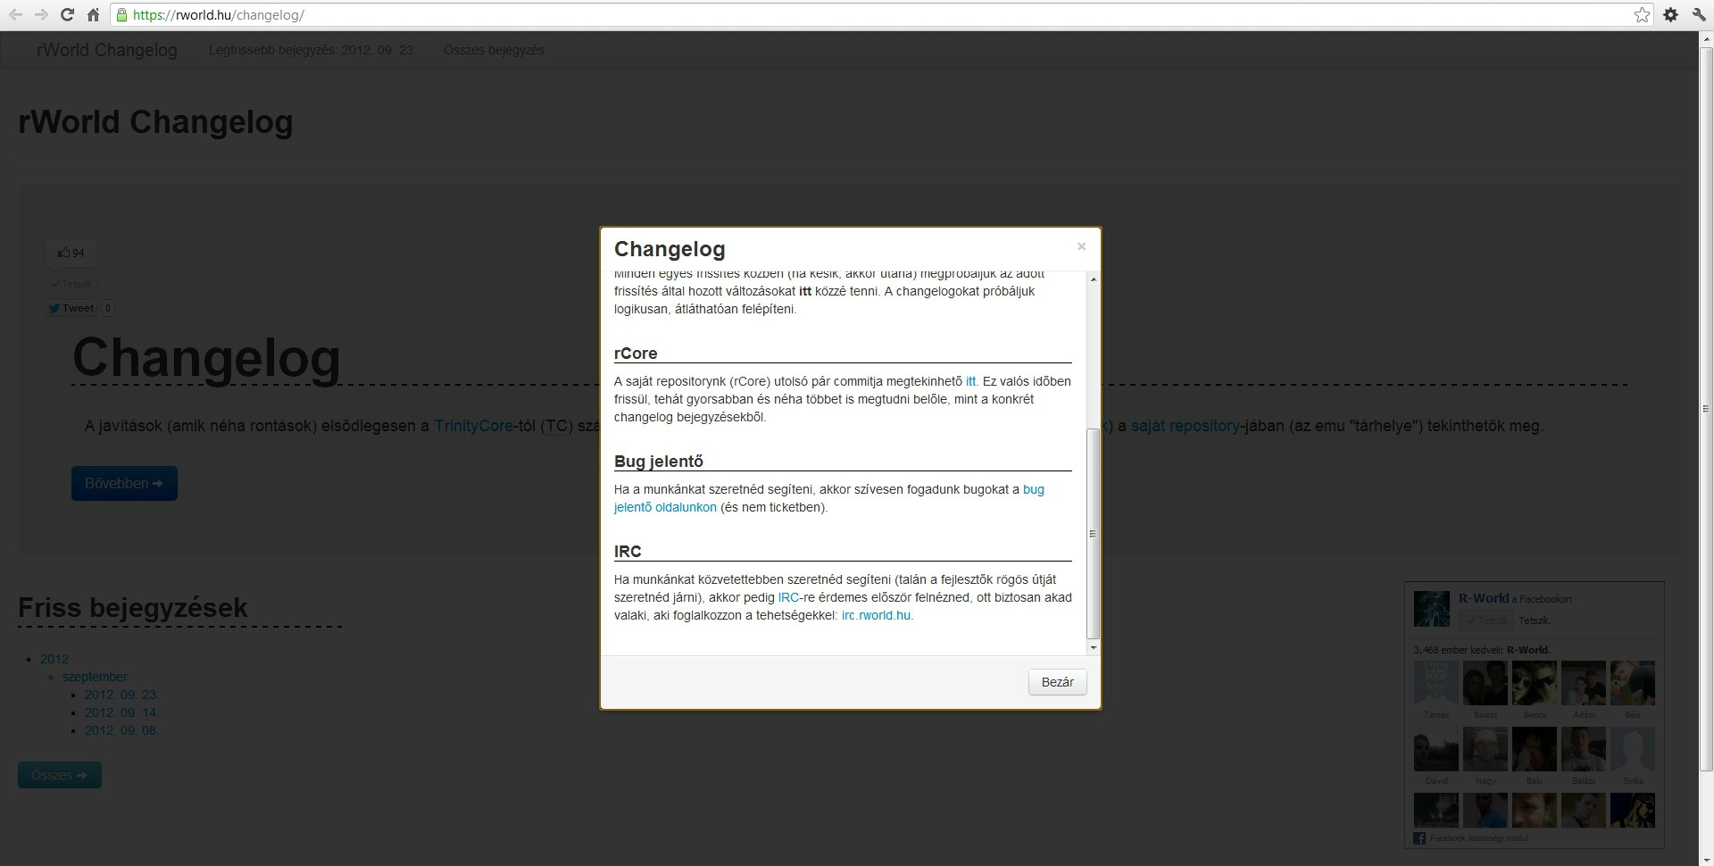Open Összes bejegyzés menu item

494,50
